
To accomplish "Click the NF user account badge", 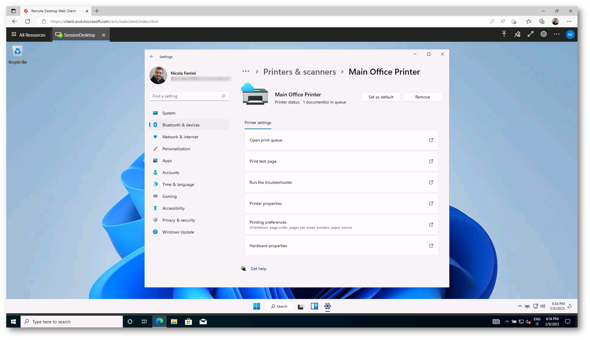I will coord(570,34).
